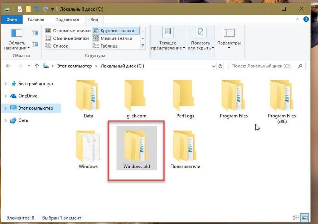The height and width of the screenshot is (224, 318).
Task: Expand the address bar history dropdown
Action: click(x=214, y=66)
